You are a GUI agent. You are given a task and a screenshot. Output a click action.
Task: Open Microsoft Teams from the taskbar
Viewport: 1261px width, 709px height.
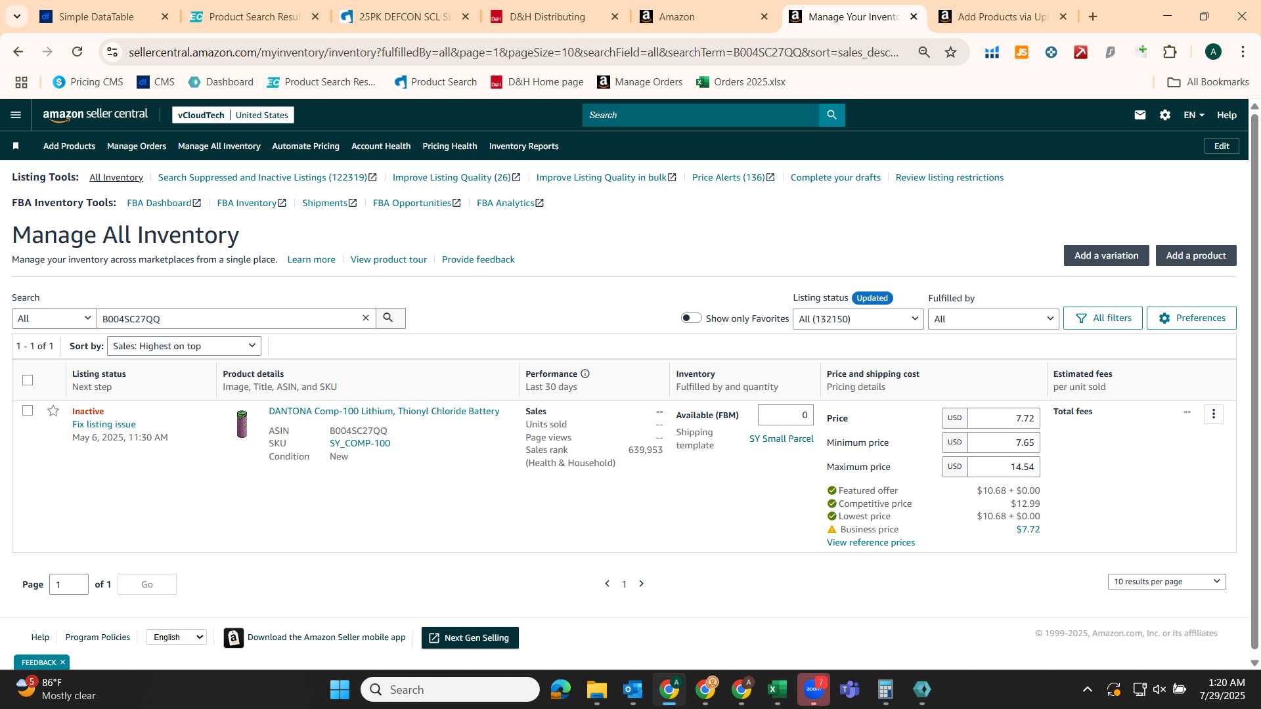point(849,689)
